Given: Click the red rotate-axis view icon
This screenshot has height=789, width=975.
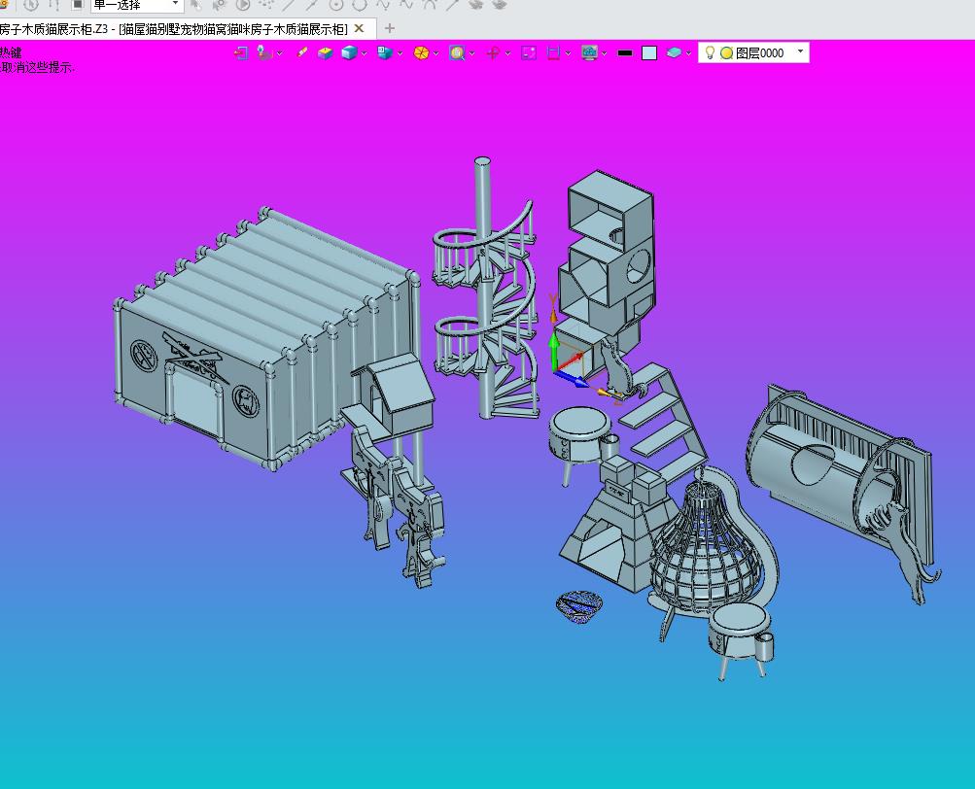Looking at the screenshot, I should click(493, 52).
